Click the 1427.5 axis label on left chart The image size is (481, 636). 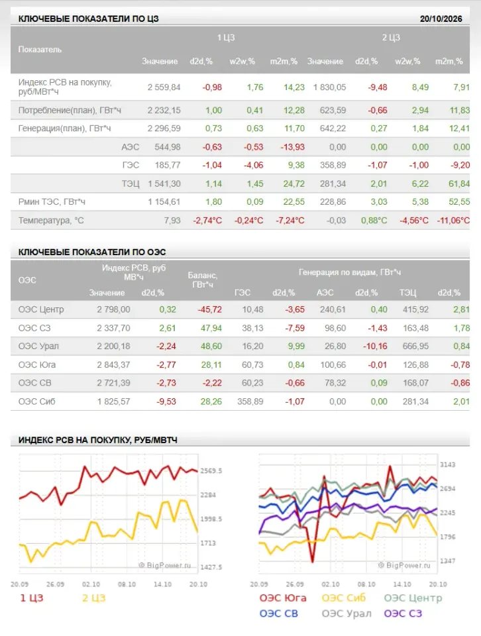[x=211, y=567]
